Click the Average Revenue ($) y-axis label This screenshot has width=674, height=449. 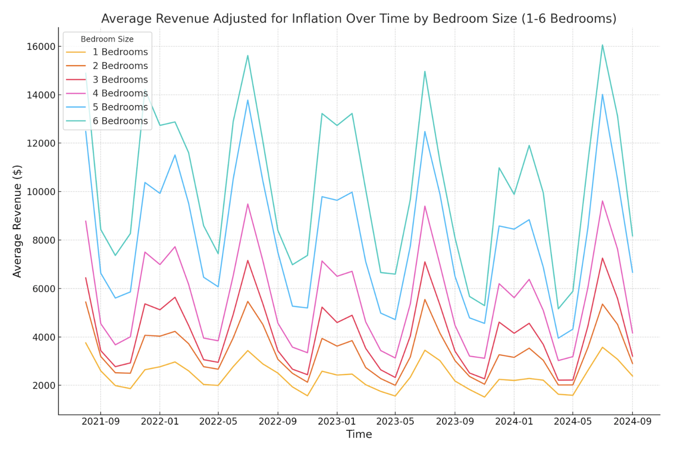[x=17, y=221]
